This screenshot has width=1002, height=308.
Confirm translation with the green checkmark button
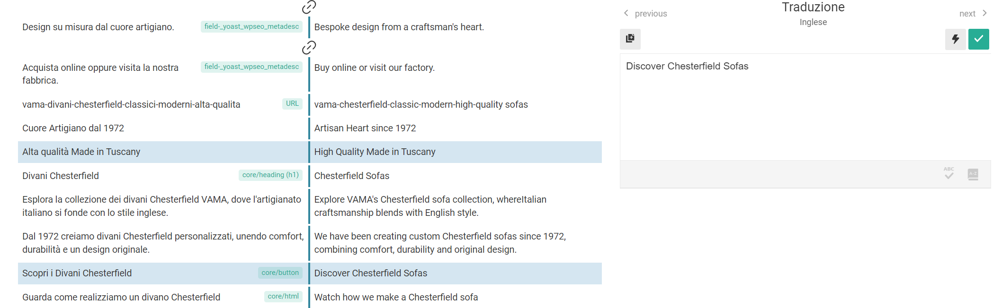click(x=978, y=39)
